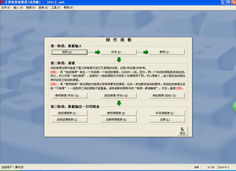Viewport: 236px width, 171px height.
Task: Open the 总教师课程表(K)... report
Action: pyautogui.click(x=118, y=120)
